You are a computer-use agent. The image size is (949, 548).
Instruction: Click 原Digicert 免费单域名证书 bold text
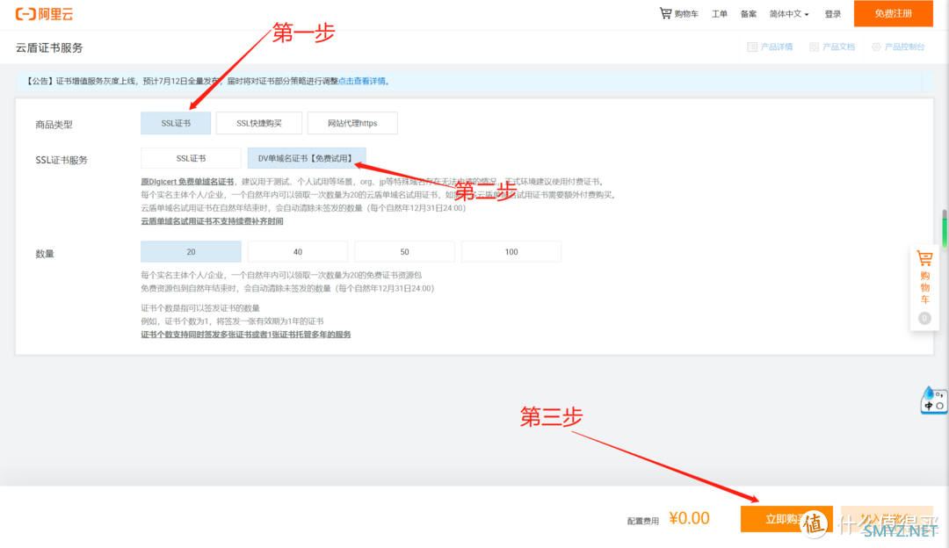pos(187,182)
